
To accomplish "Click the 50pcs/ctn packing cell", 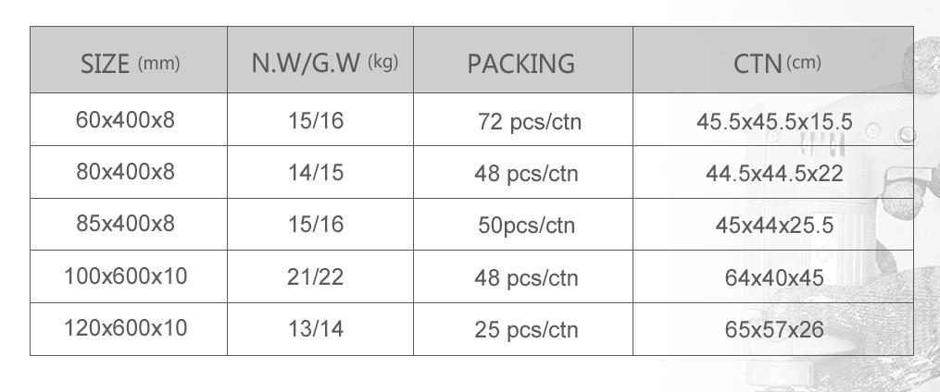I will coord(523,224).
